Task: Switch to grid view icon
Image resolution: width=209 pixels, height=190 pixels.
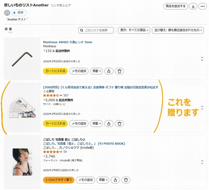Action: coord(6,29)
